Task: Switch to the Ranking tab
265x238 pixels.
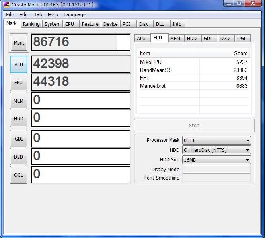Action: [31, 24]
